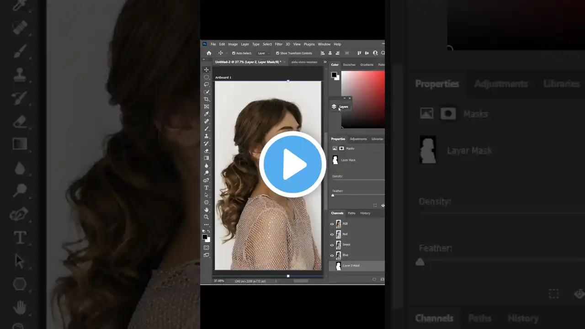This screenshot has height=329, width=585.
Task: Toggle the Auto-Select checkbox
Action: pyautogui.click(x=234, y=53)
